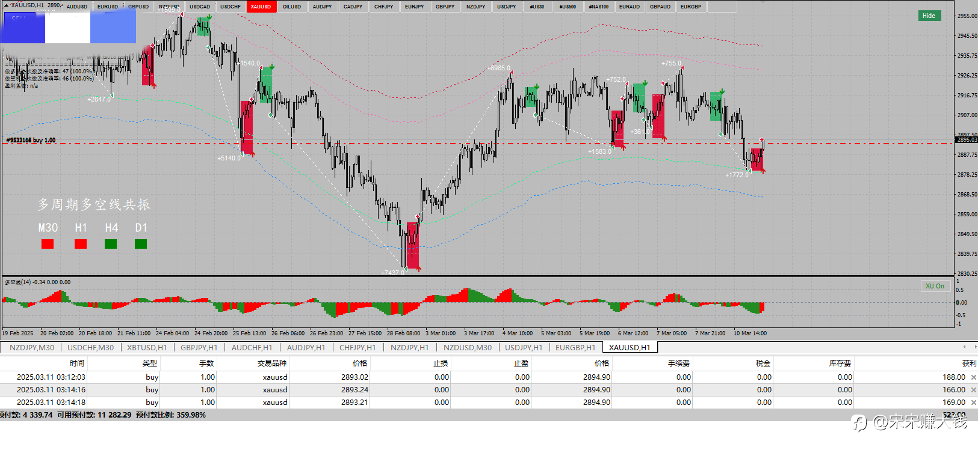This screenshot has width=978, height=450.
Task: Sort orders by the 时间 column header
Action: click(x=77, y=363)
